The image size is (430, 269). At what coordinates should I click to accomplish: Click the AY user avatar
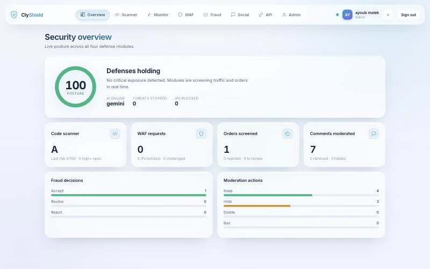347,15
